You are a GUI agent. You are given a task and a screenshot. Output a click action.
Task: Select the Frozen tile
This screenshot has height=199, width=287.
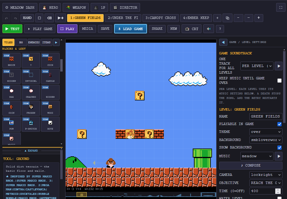pos(31,108)
